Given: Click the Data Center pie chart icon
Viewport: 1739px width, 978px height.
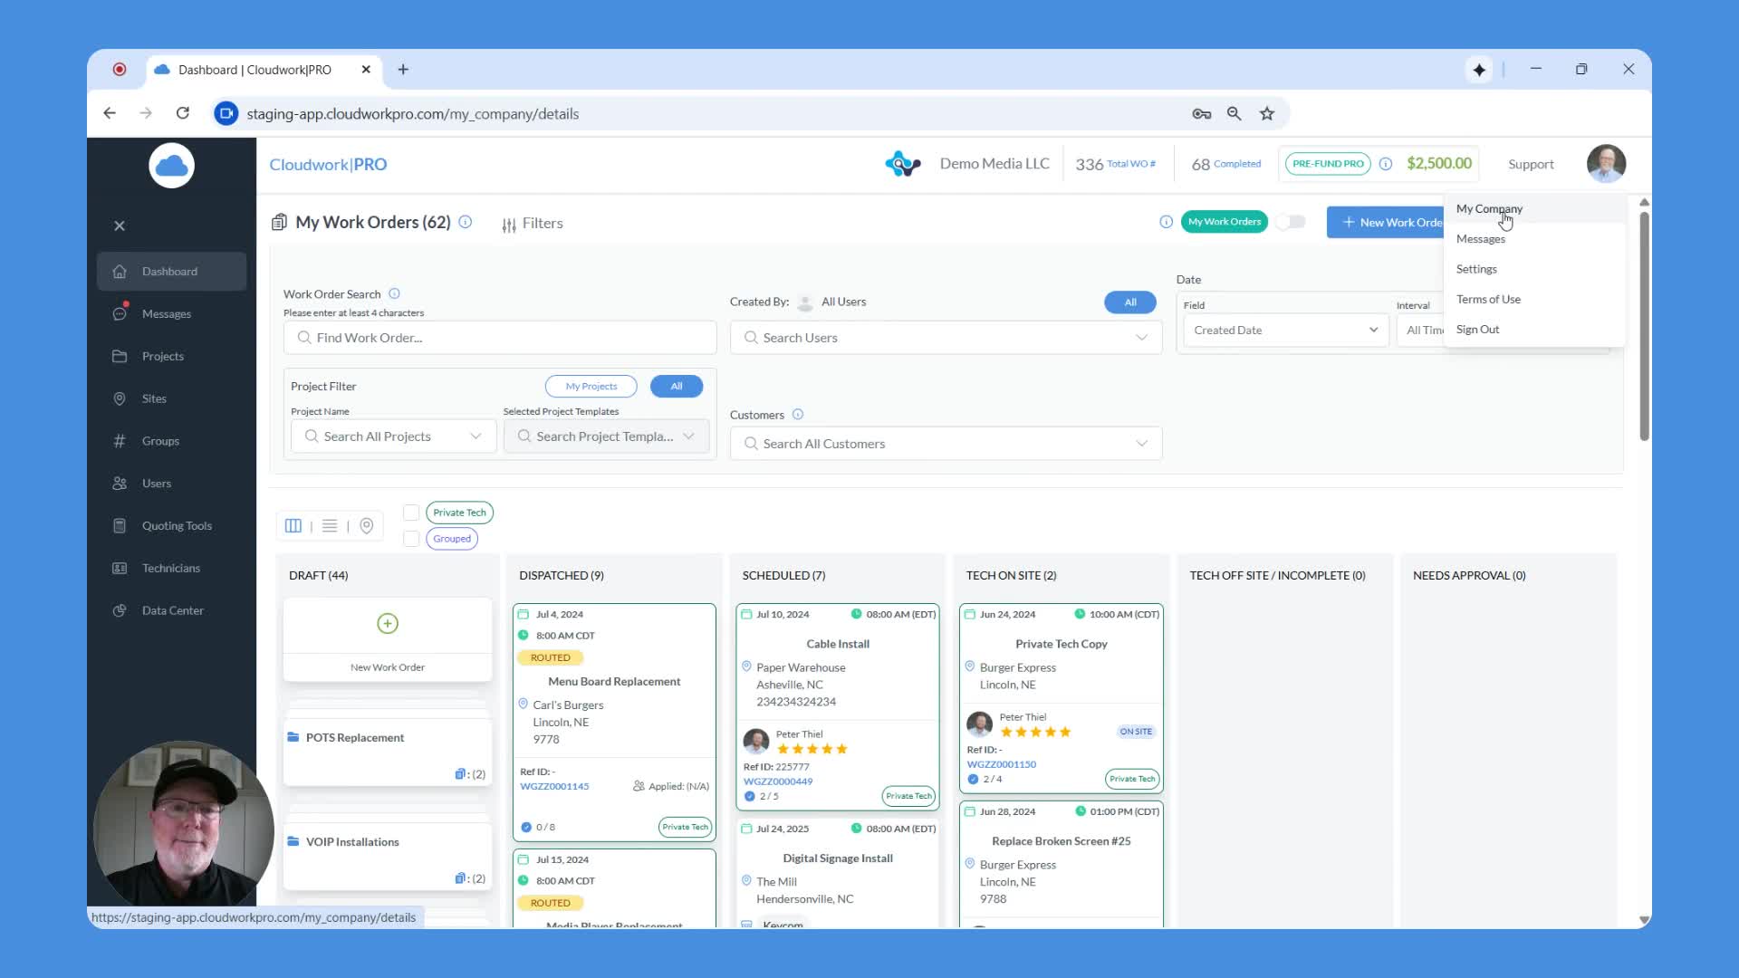Looking at the screenshot, I should [120, 611].
